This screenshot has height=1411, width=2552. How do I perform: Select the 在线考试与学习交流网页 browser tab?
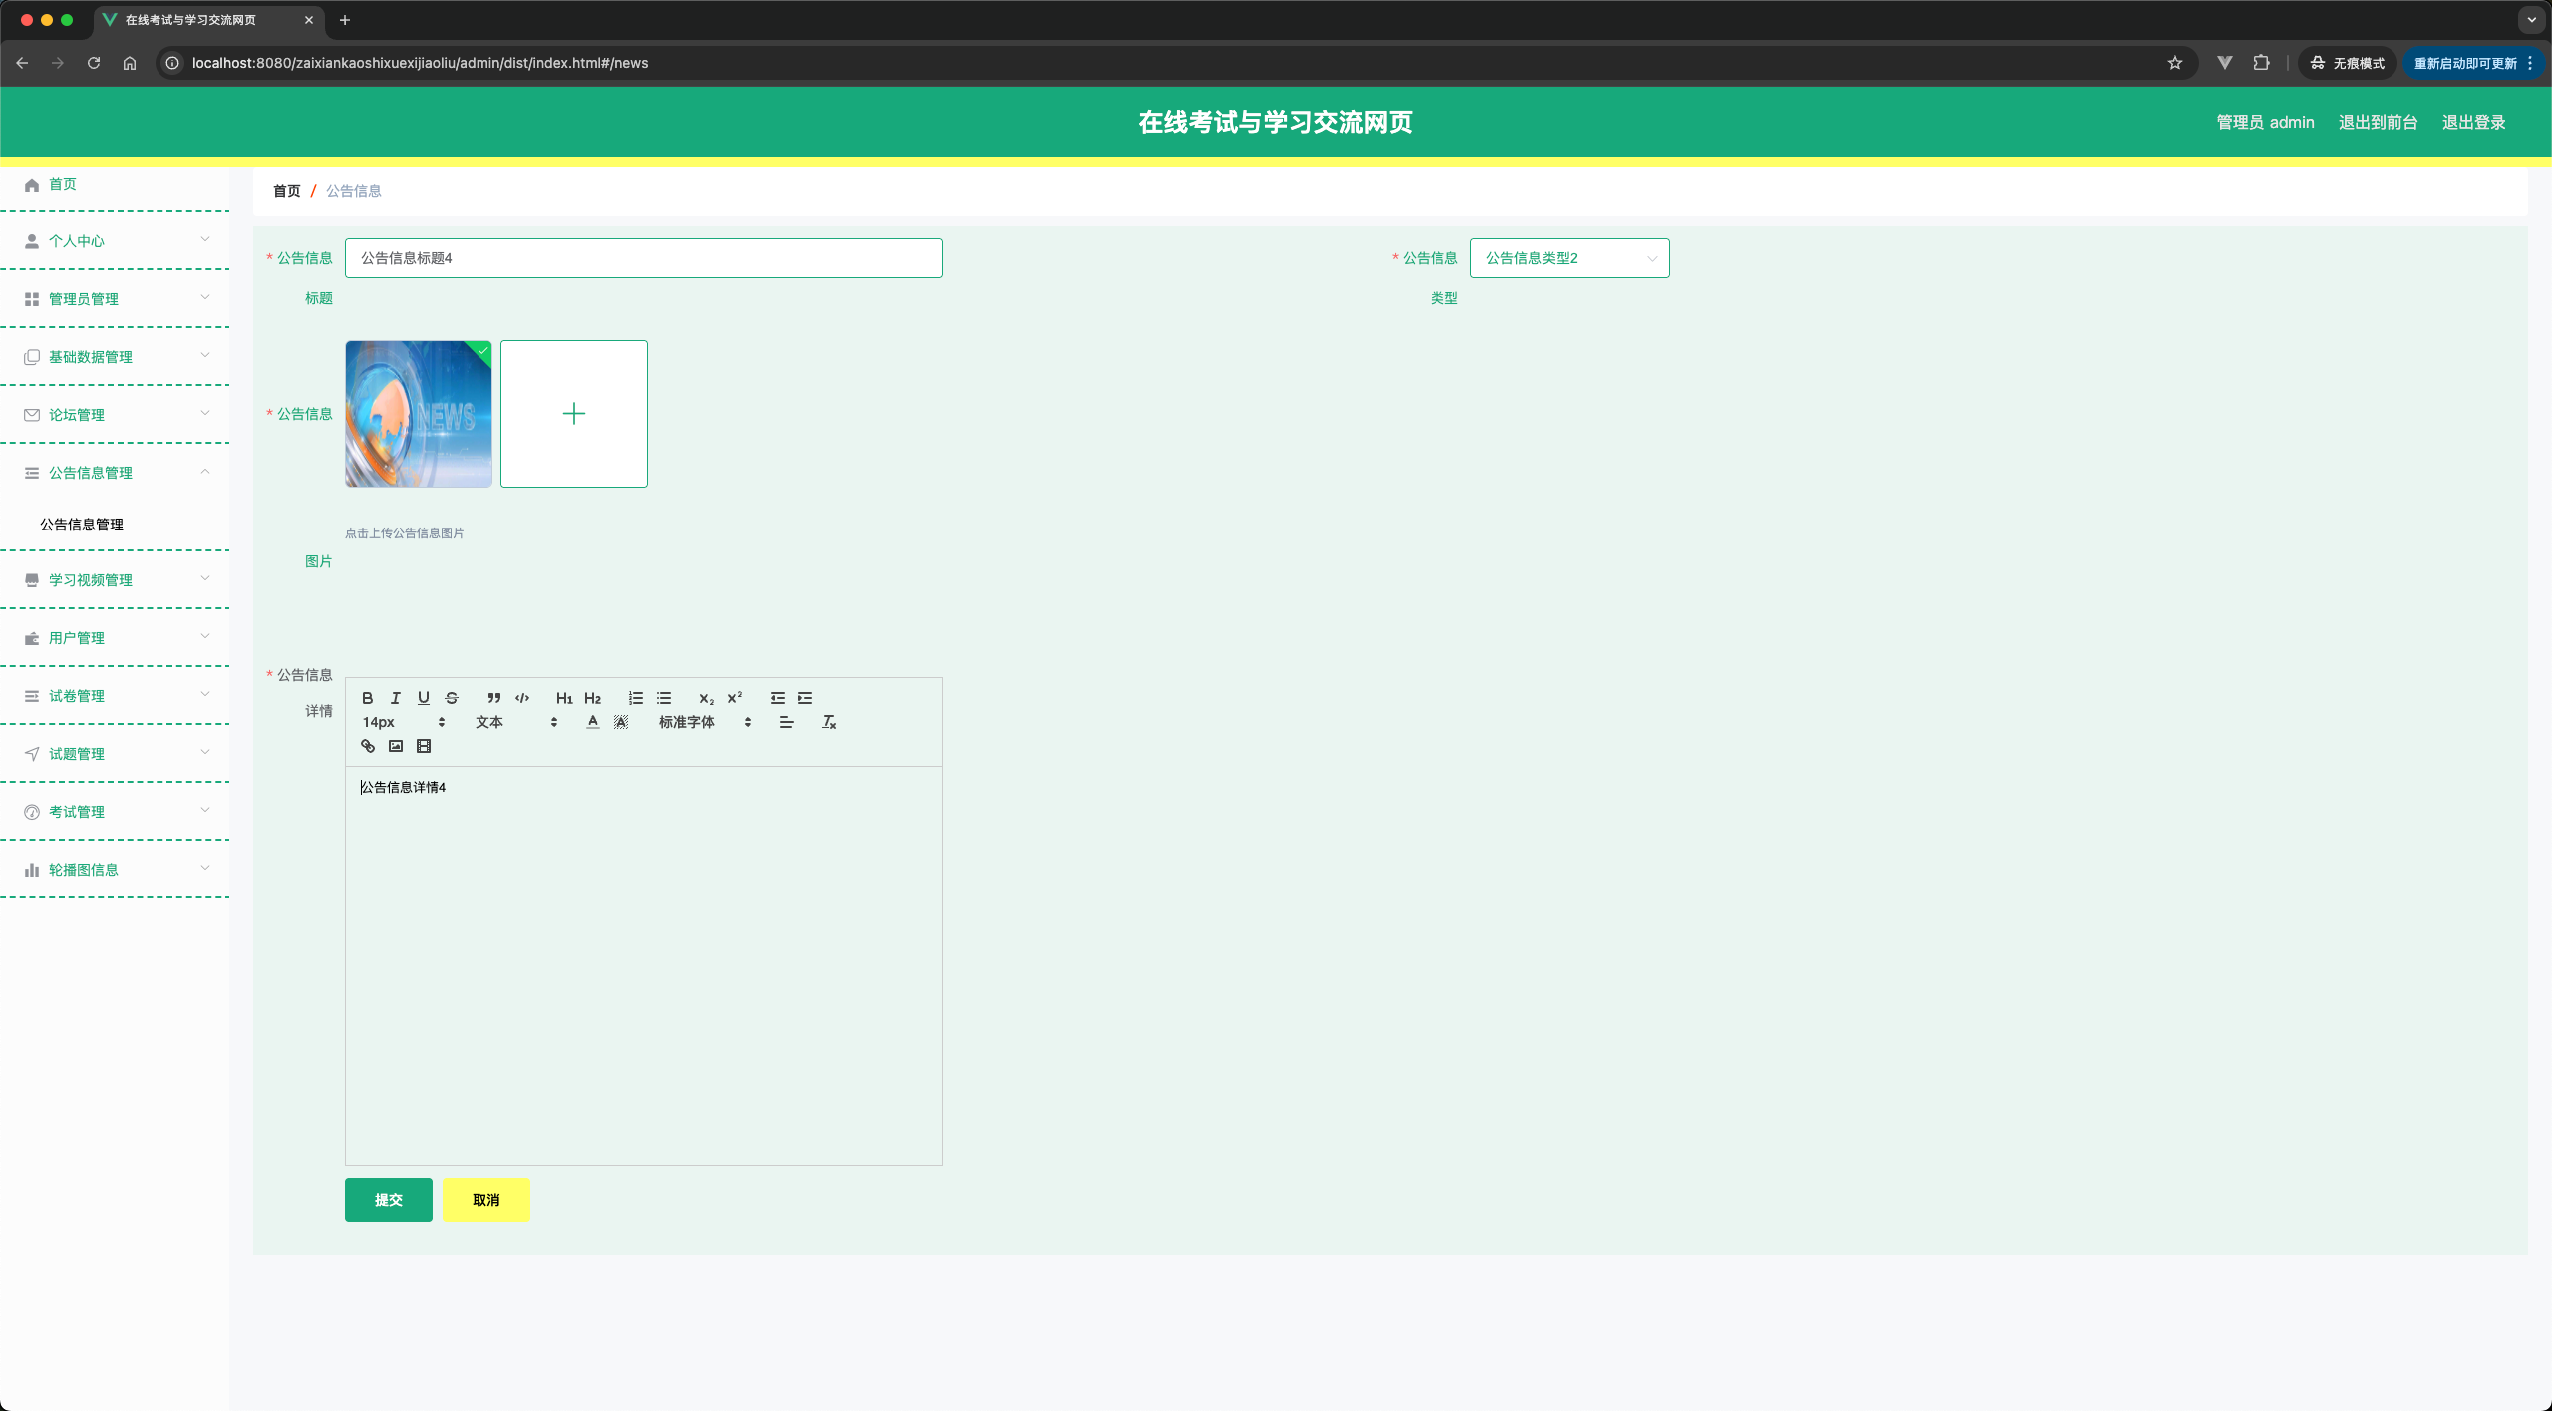[x=209, y=20]
